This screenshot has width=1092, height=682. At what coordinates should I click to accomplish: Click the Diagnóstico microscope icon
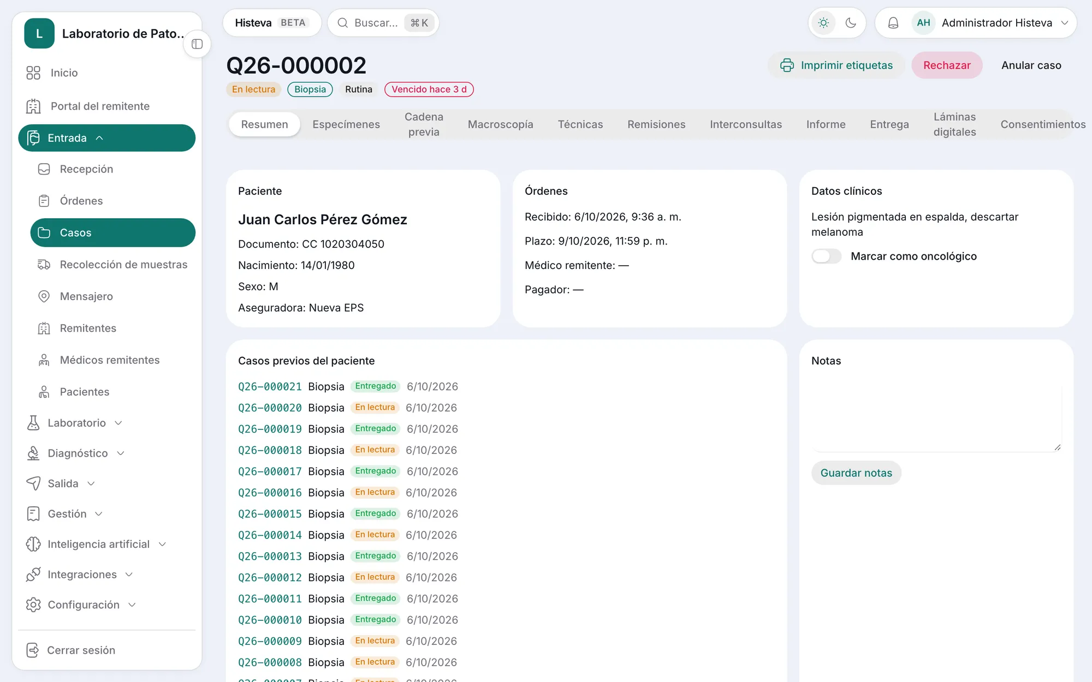(33, 453)
